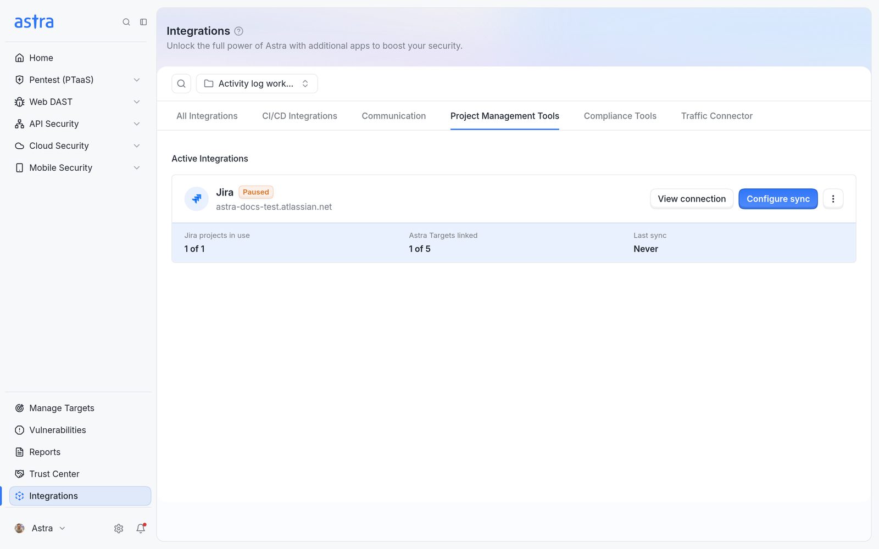
Task: Open the Astra account dropdown
Action: coord(40,528)
